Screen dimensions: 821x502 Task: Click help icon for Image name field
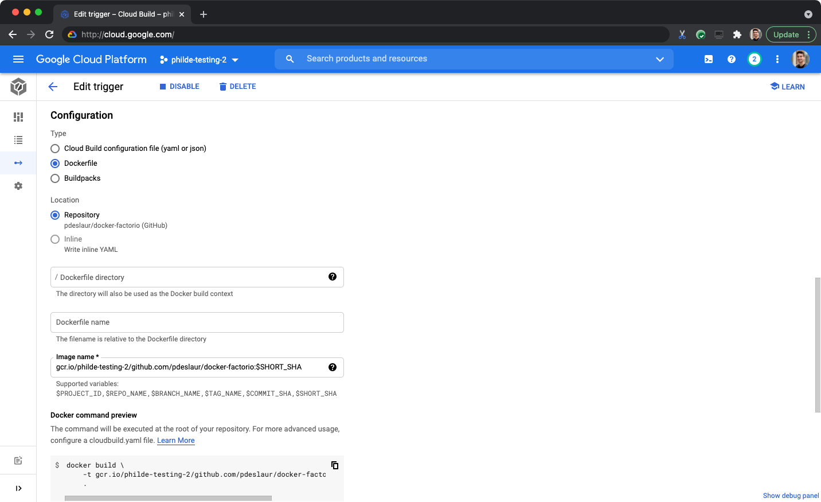333,367
